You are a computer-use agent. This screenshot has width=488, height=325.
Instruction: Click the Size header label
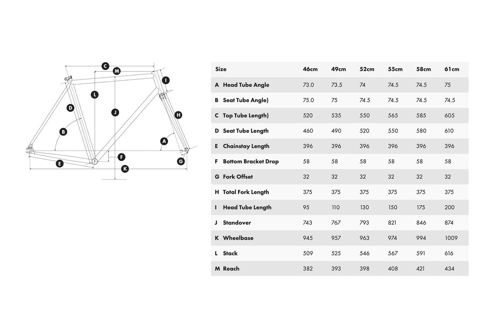pos(221,69)
